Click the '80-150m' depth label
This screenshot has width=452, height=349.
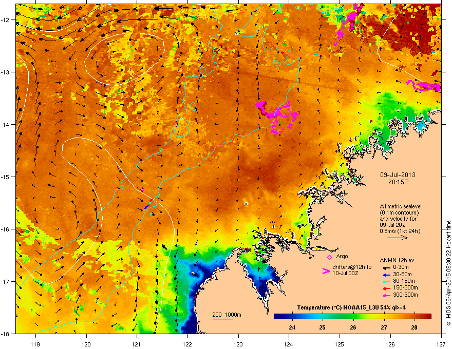(404, 281)
